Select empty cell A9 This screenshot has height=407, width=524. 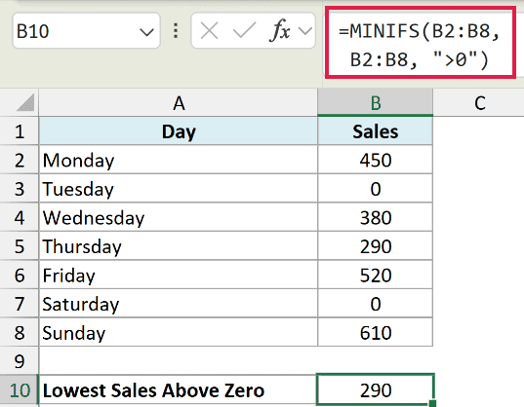coord(179,361)
